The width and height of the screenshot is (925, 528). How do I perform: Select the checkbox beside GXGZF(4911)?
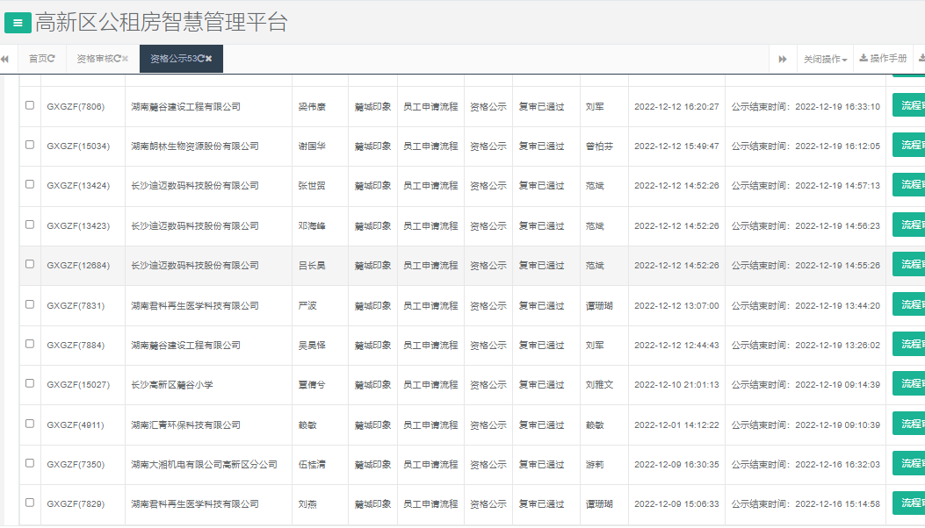[x=29, y=425]
